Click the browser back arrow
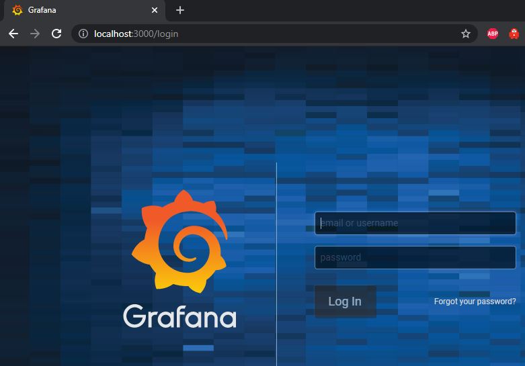 (13, 34)
